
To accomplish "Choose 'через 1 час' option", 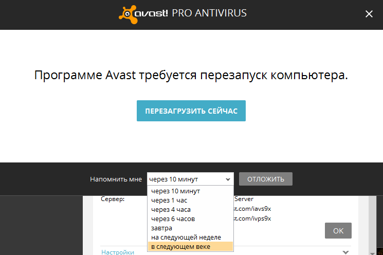I will point(190,201).
